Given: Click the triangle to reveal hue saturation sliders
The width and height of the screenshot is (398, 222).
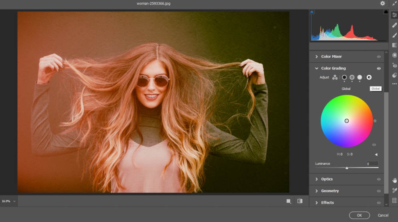Looking at the screenshot, I should click(x=376, y=155).
